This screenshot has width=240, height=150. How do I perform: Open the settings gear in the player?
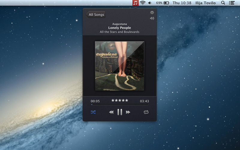click(x=152, y=13)
